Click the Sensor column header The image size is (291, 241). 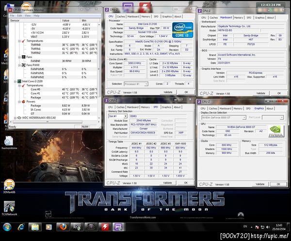pos(35,20)
